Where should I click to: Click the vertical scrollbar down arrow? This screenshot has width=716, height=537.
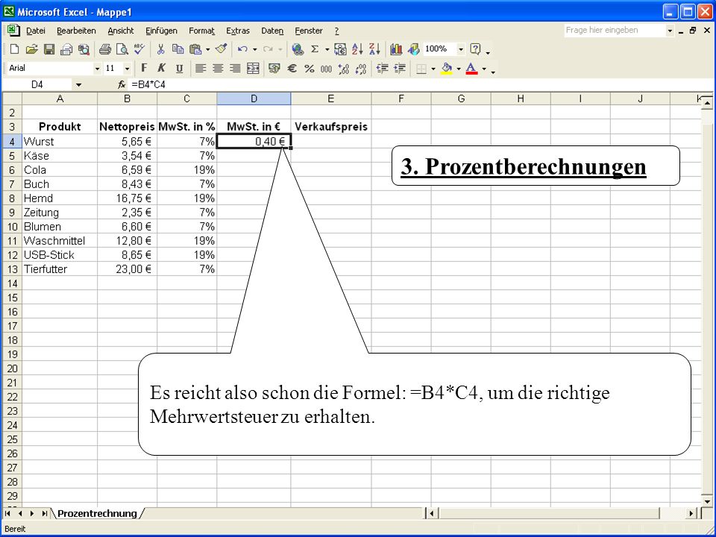pos(707,501)
